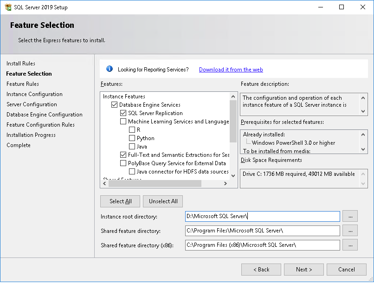Screen dimensions: 374x283
Task: Select the SQL Server Replication label
Action: [155, 113]
